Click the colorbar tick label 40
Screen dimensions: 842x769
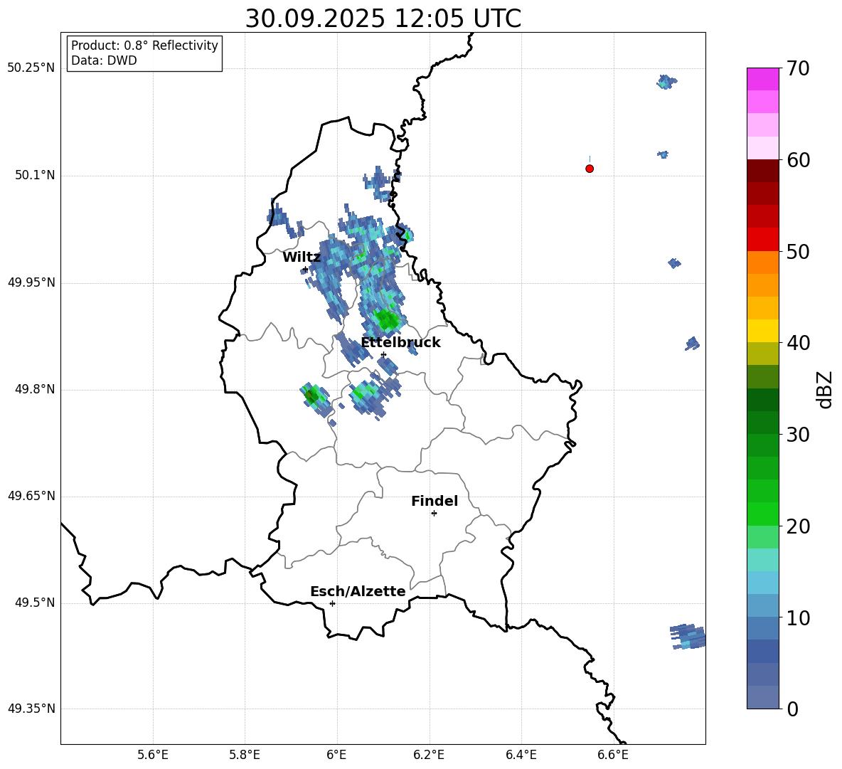[x=798, y=343]
